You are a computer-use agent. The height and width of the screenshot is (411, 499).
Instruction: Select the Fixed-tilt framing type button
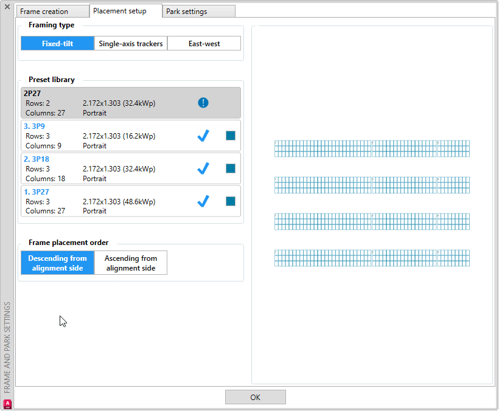[x=57, y=43]
